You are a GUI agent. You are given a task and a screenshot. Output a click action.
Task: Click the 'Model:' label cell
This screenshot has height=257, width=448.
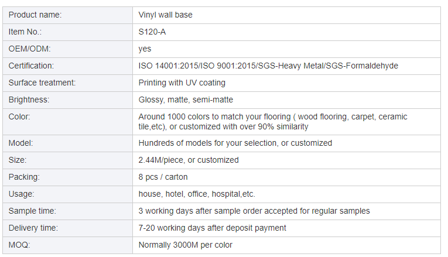(x=21, y=143)
